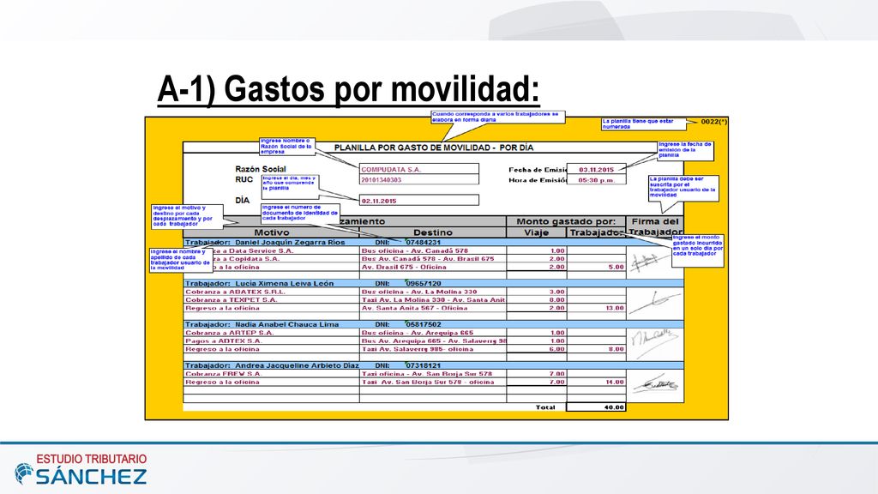Click destination "Av. Brasil 675 - Oficina"
Image resolution: width=878 pixels, height=494 pixels.
coord(404,268)
